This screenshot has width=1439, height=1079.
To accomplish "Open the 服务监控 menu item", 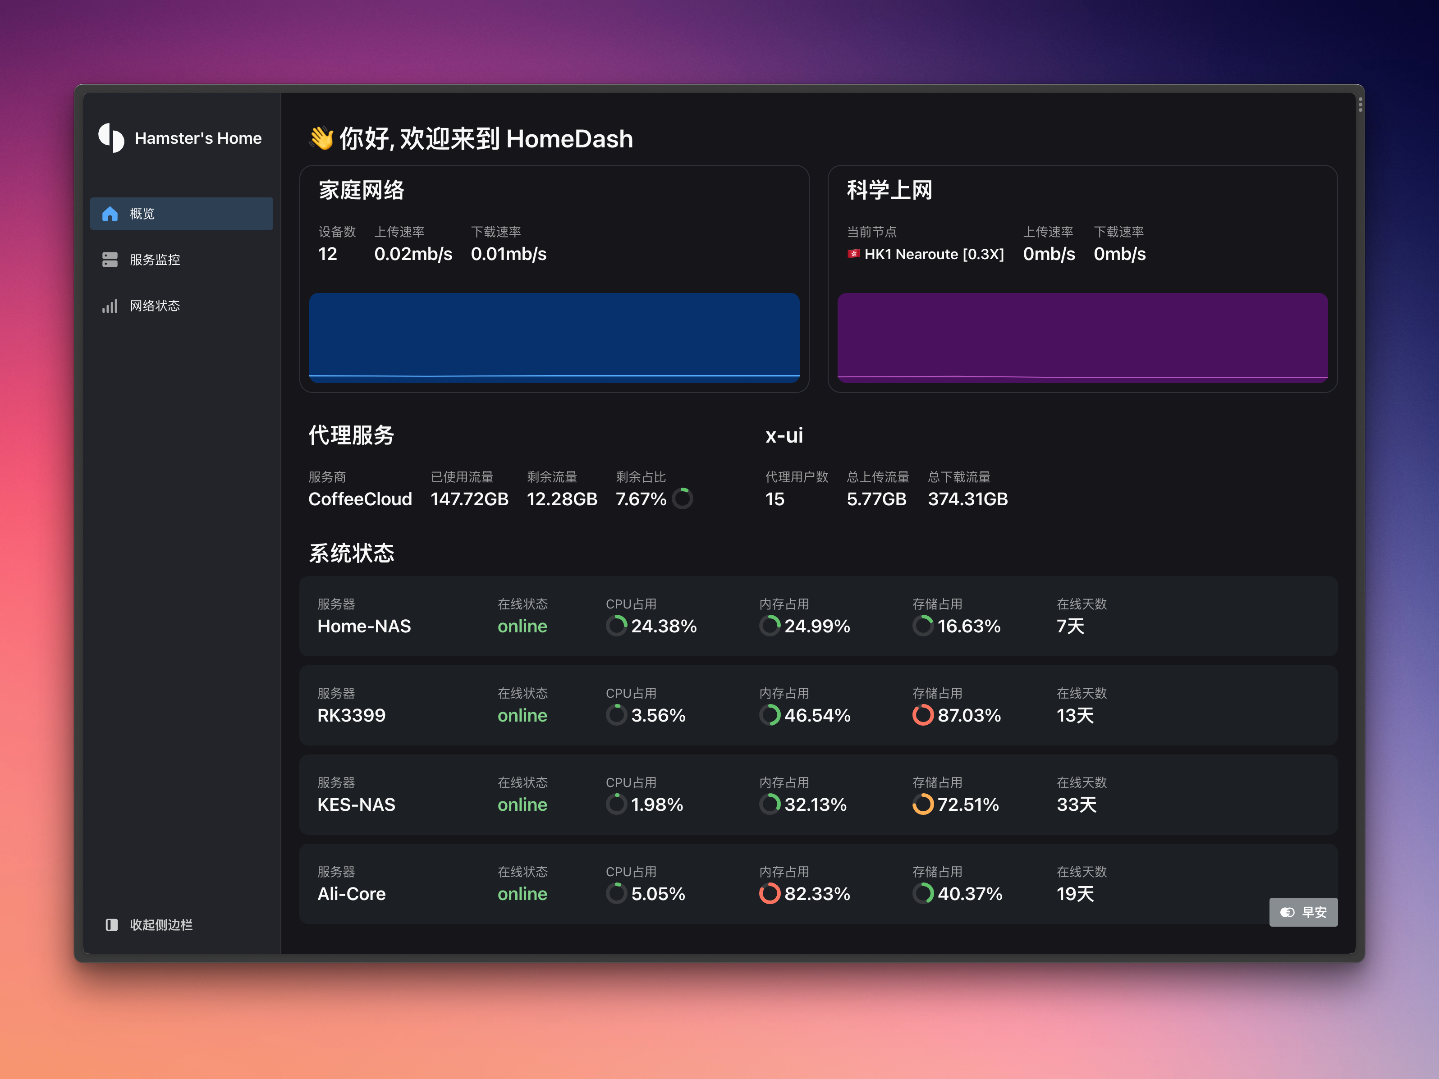I will tap(155, 260).
